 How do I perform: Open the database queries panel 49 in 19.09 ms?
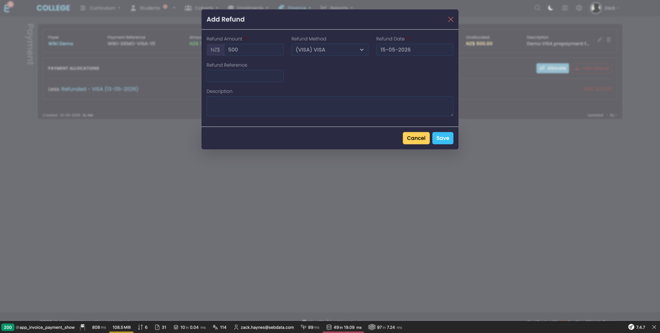tap(344, 327)
